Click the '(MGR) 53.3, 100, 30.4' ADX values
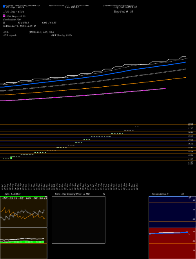This screenshot has width=196, height=259. coord(41,32)
